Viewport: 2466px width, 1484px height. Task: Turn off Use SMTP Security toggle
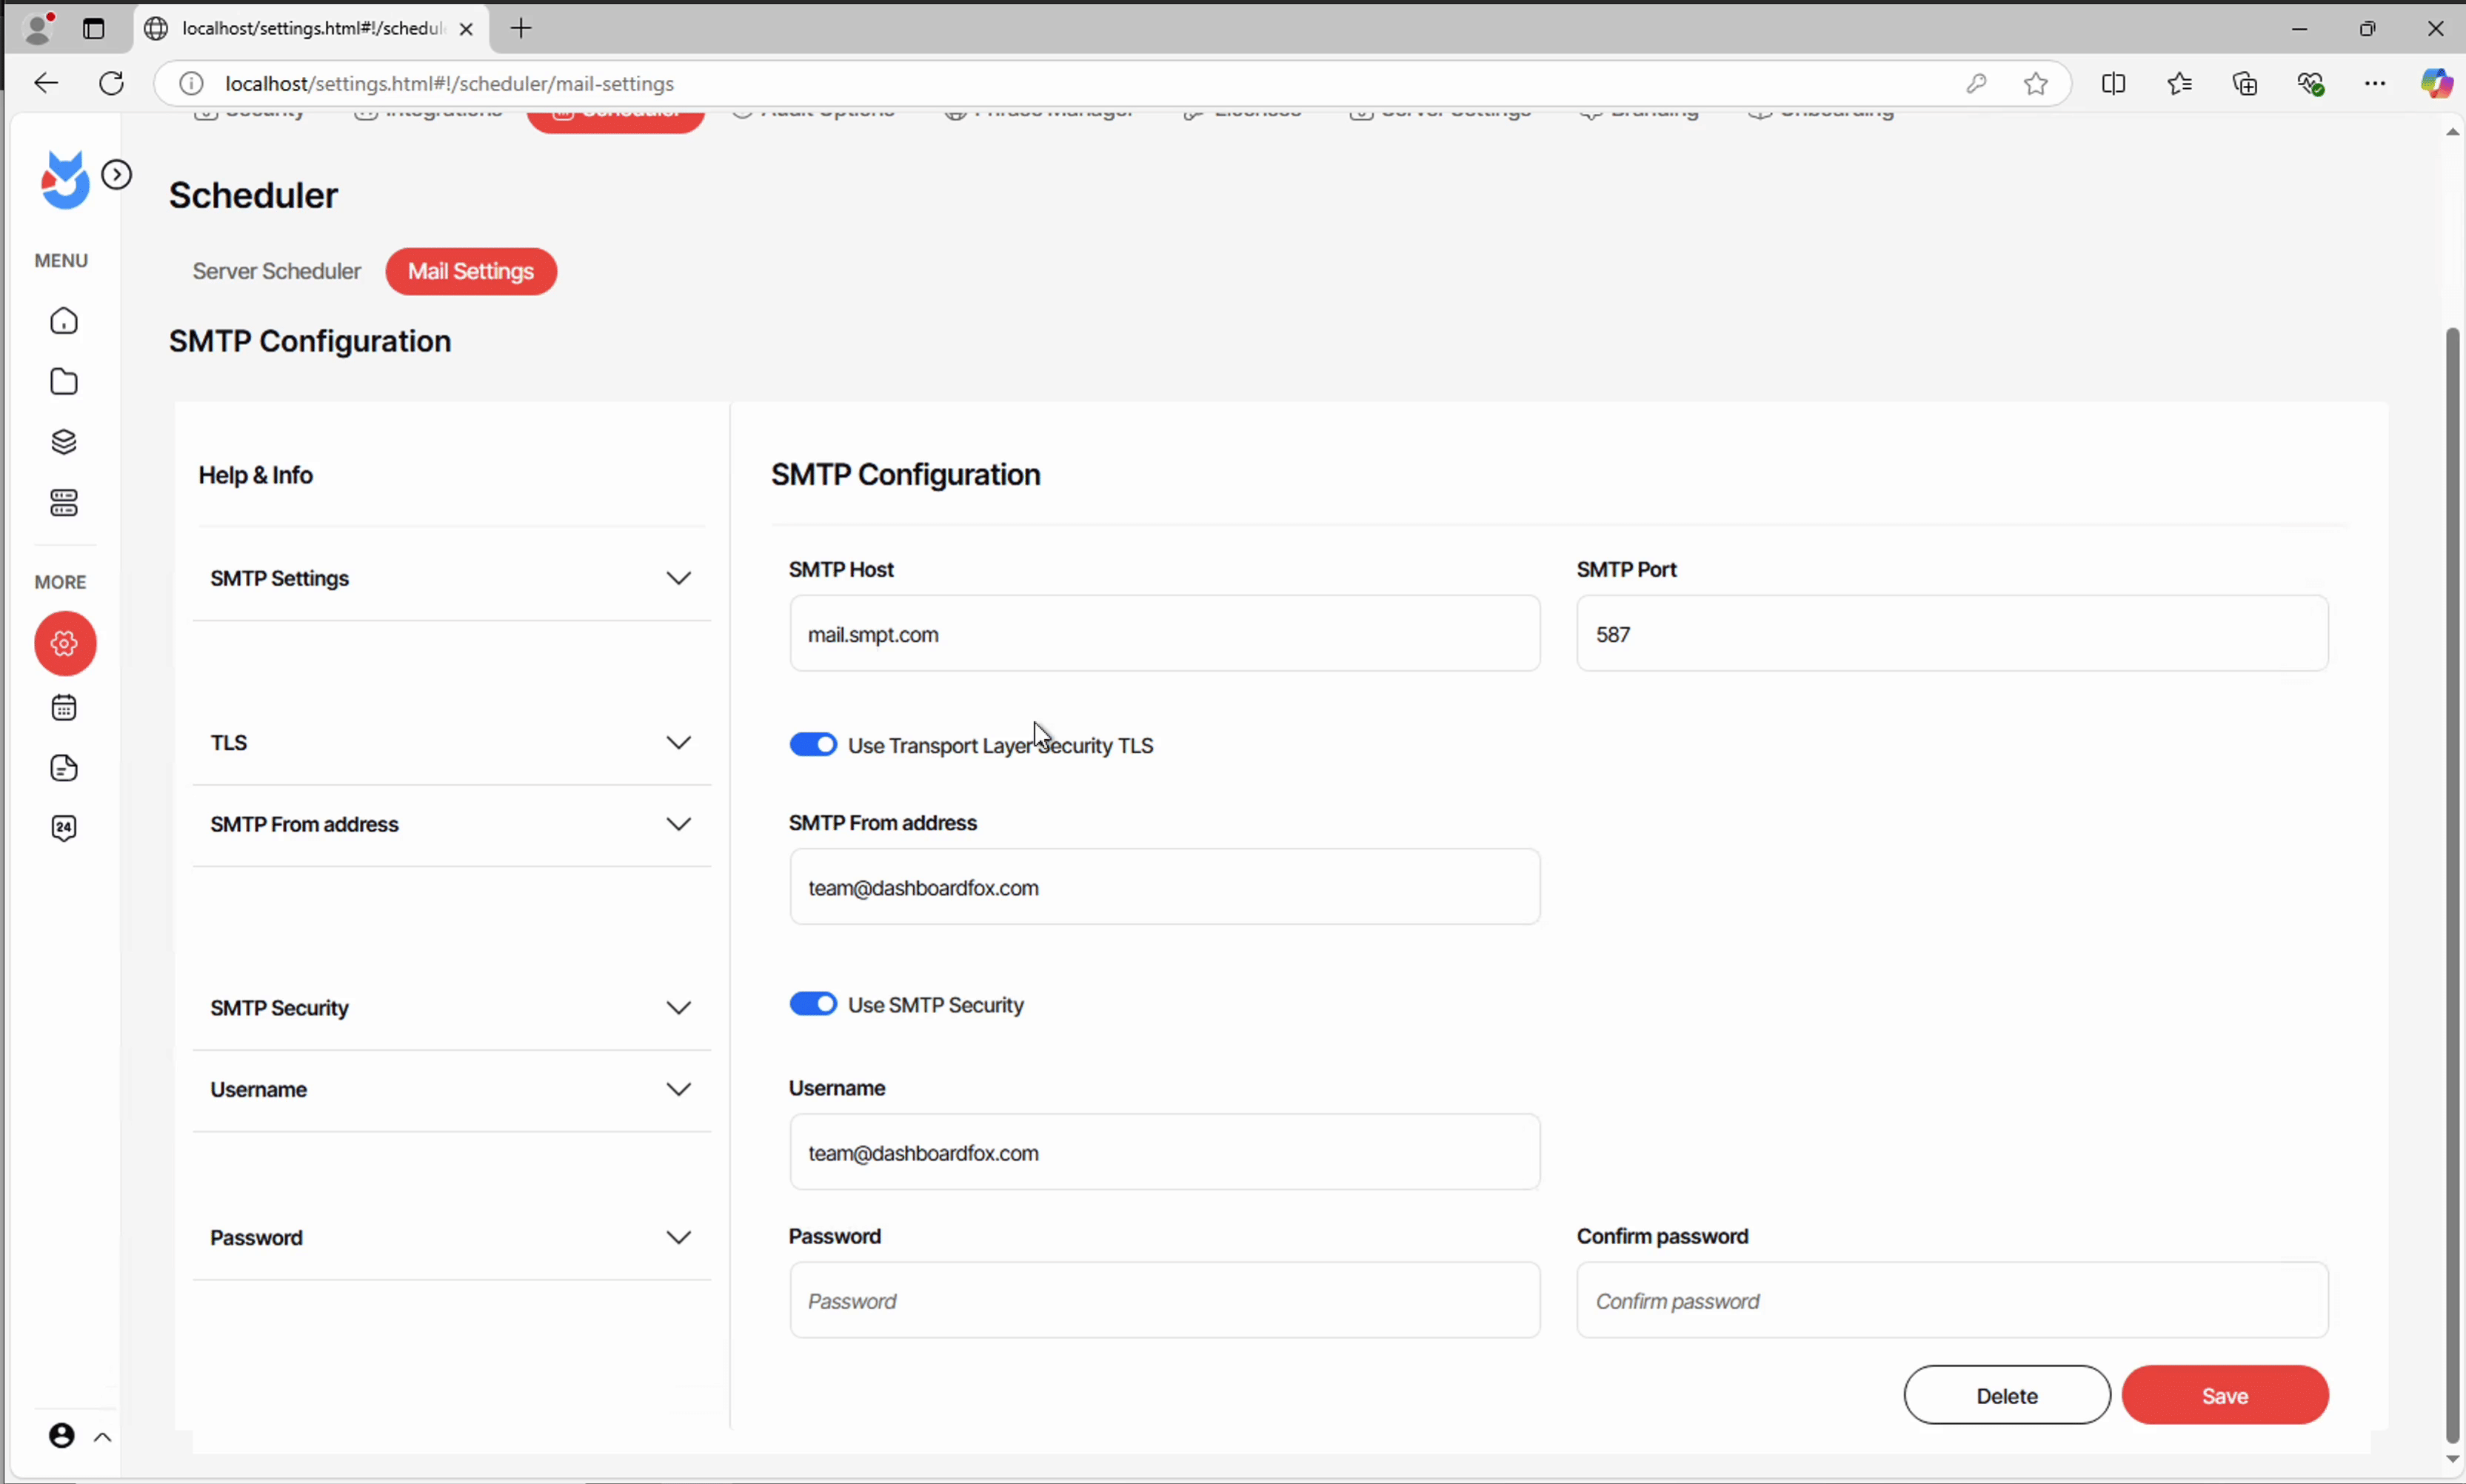coord(813,1004)
